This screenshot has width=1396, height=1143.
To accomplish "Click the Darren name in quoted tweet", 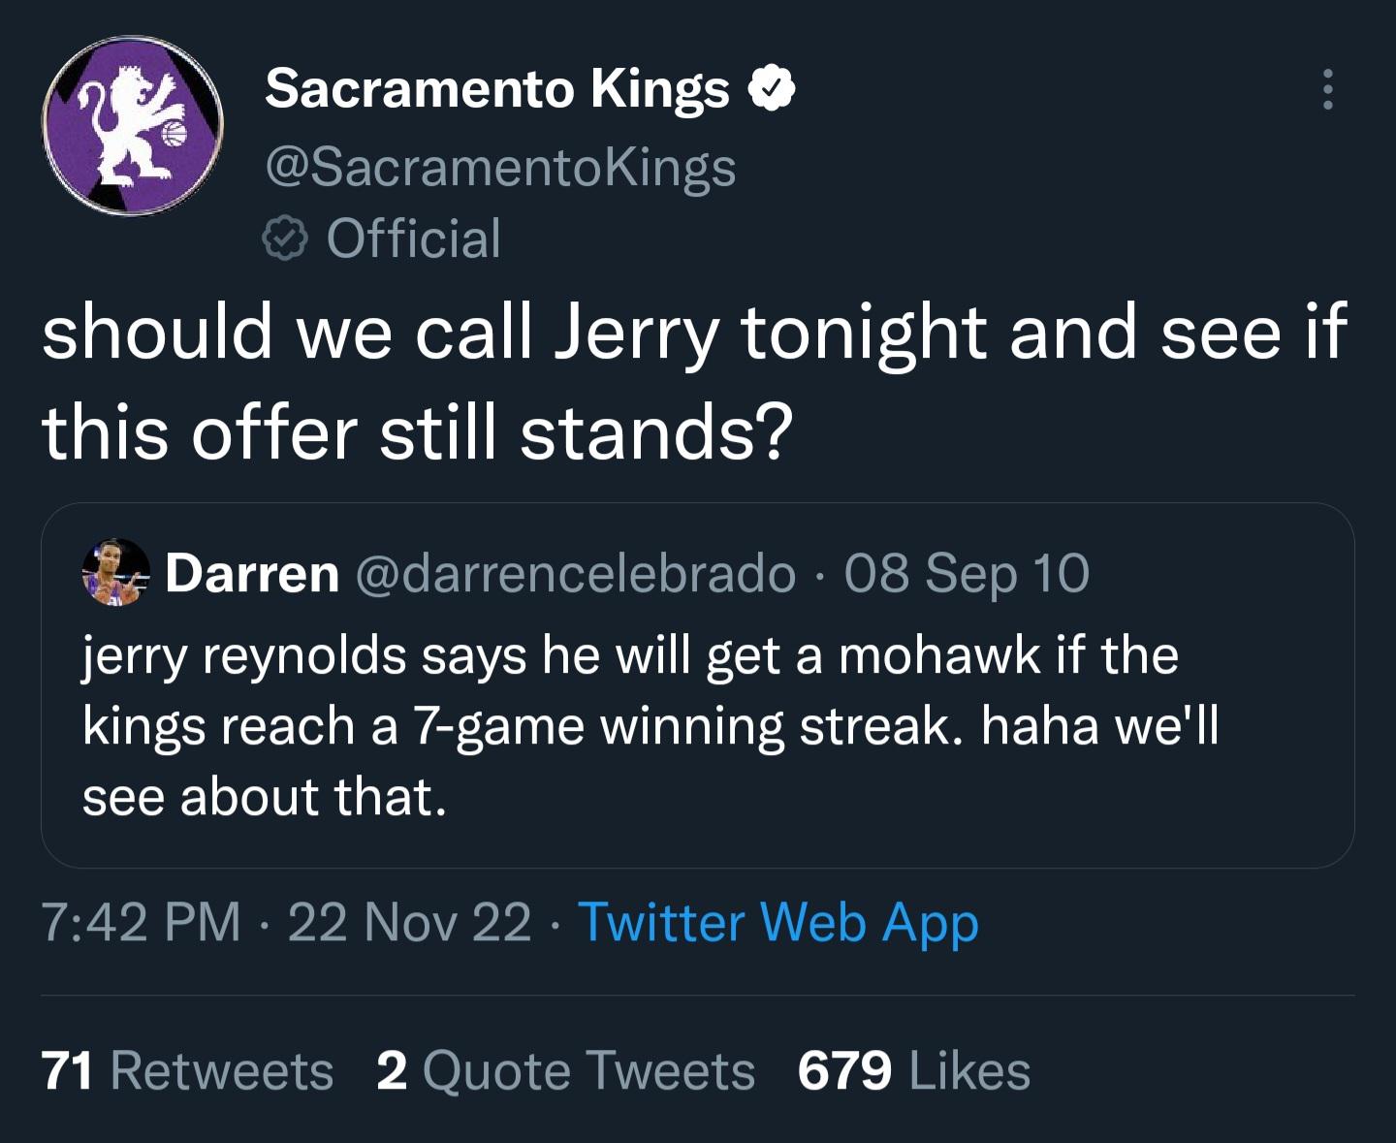I will tap(252, 573).
